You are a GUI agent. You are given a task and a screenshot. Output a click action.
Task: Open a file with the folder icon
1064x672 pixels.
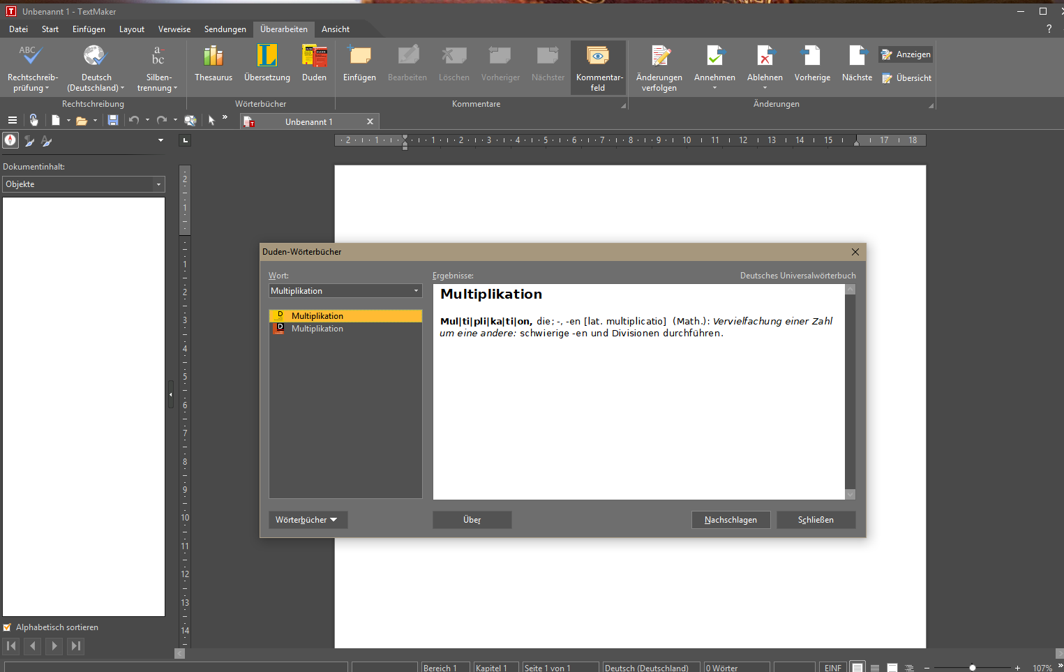pos(82,121)
